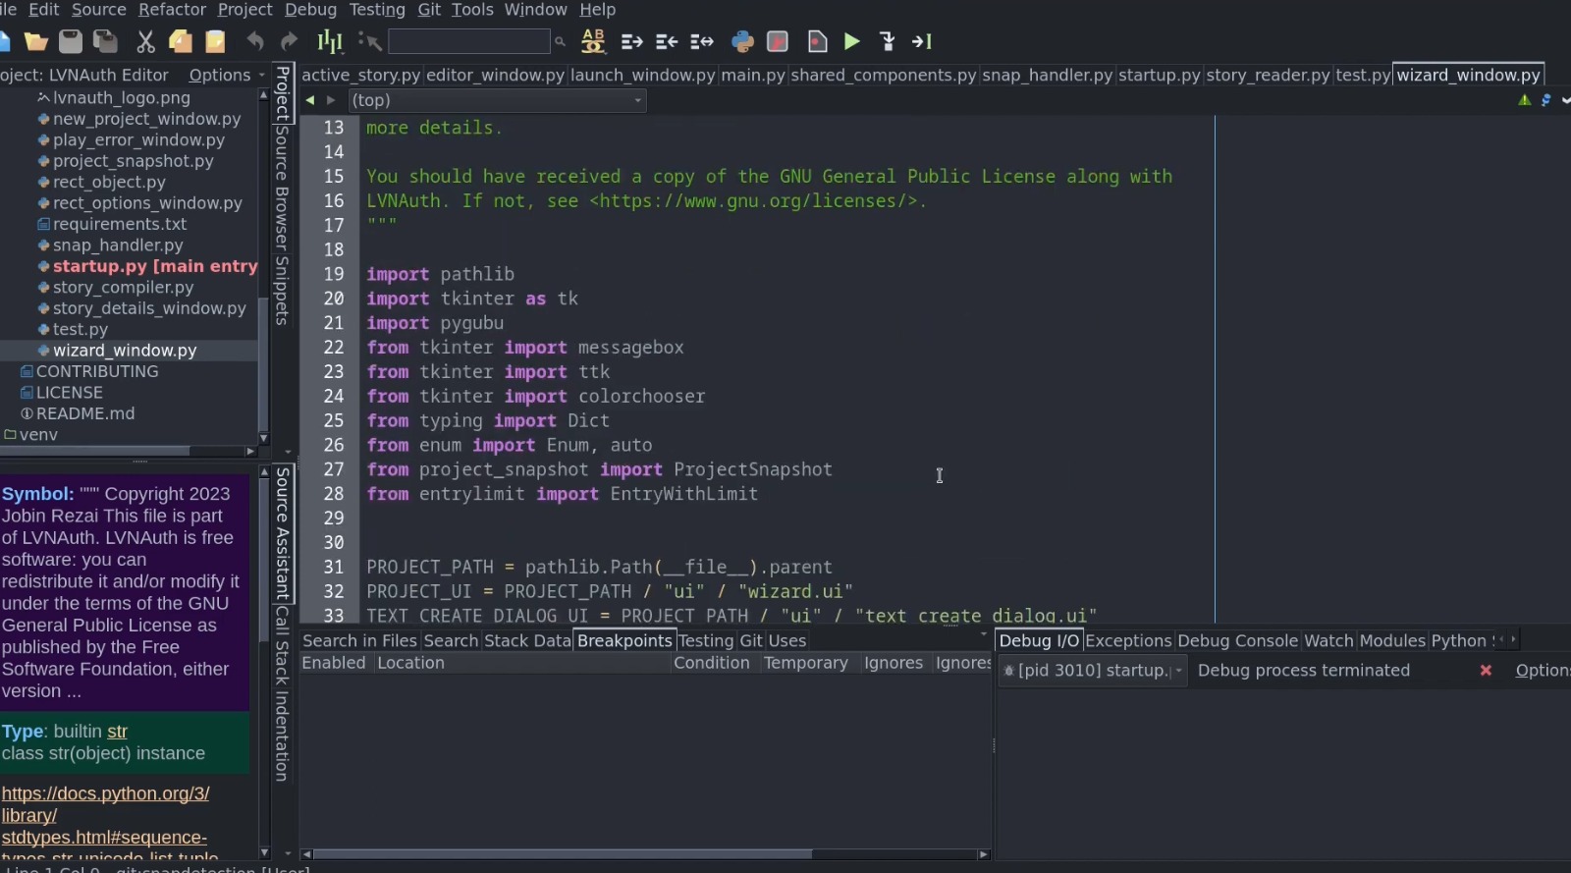Go back in editor history arrow

[x=310, y=100]
